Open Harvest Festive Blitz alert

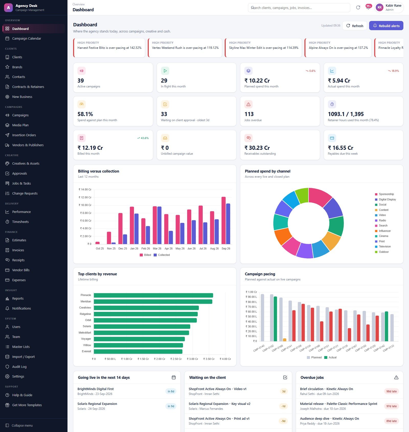109,48
